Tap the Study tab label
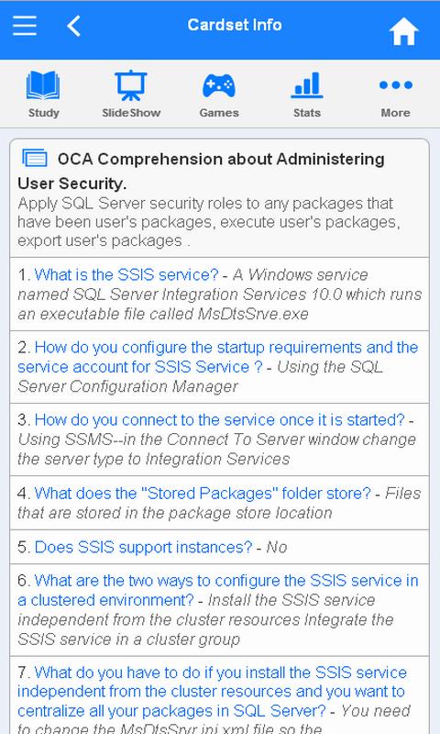 tap(43, 113)
